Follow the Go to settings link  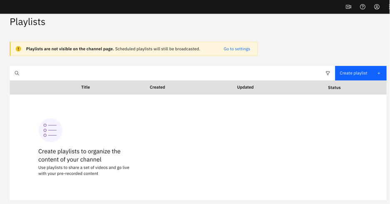coord(237,49)
